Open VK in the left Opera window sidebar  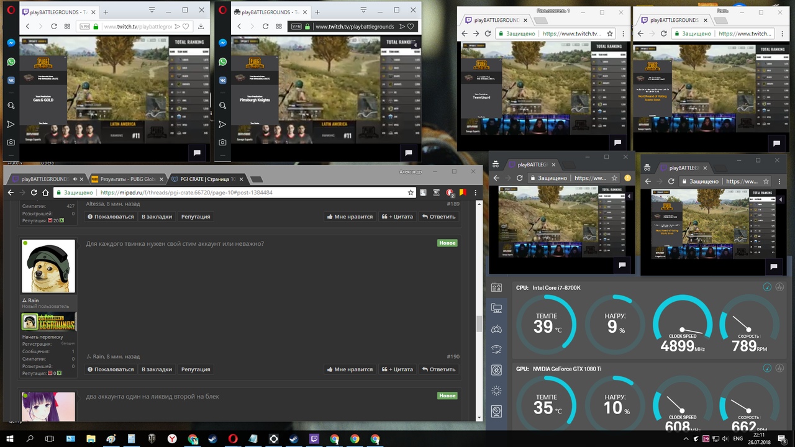click(11, 80)
